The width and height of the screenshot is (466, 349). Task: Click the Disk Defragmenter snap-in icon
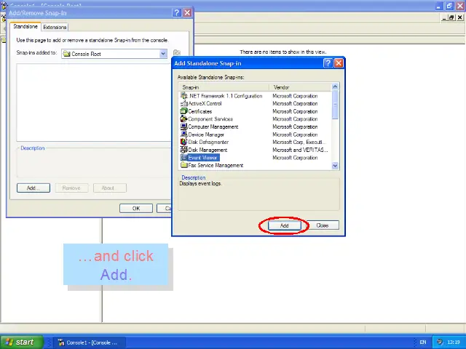pos(184,143)
